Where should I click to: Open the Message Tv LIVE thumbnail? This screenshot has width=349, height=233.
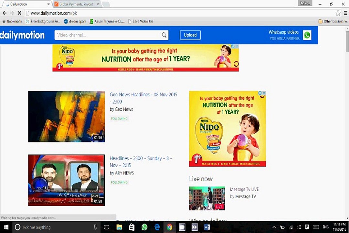coord(207,198)
